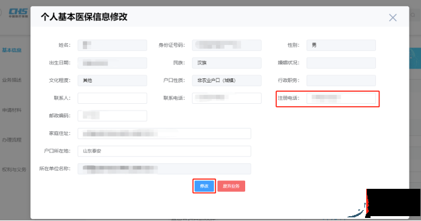Click the dialog title 个人基本医保信息修改
421x221 pixels.
click(x=84, y=17)
